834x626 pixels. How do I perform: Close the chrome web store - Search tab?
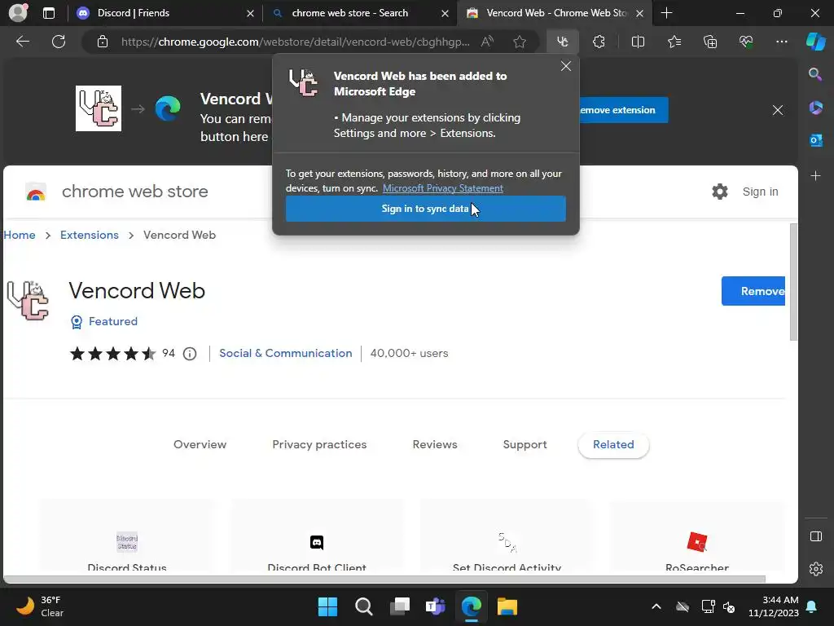[x=446, y=13]
